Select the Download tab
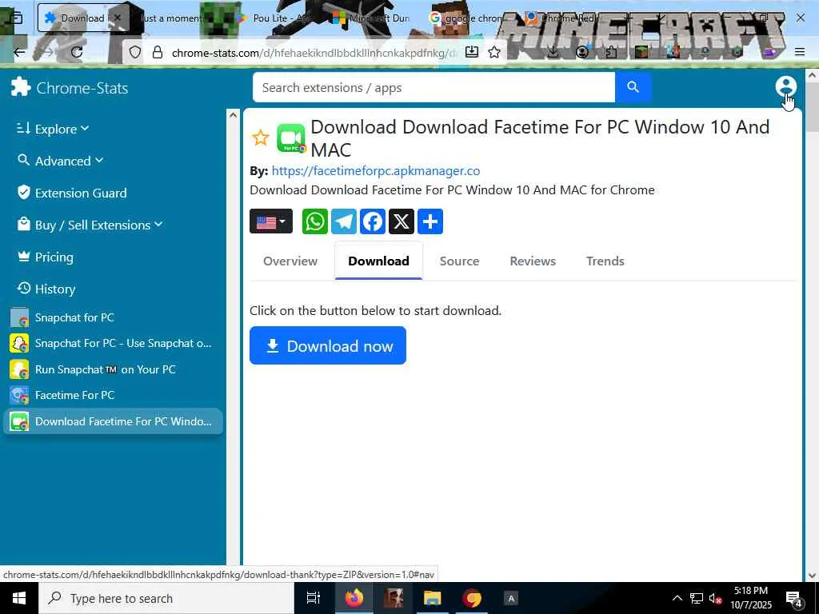Image resolution: width=819 pixels, height=614 pixels. click(378, 261)
